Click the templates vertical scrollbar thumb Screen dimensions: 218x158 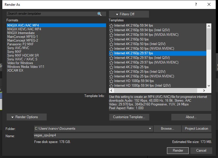(x=209, y=39)
